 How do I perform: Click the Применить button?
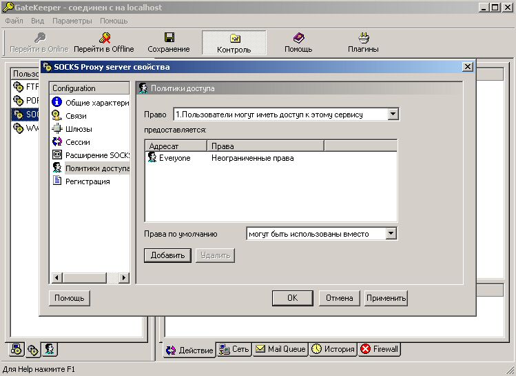[386, 298]
